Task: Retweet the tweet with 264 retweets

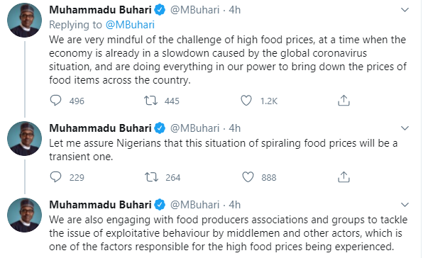Action: [x=151, y=177]
